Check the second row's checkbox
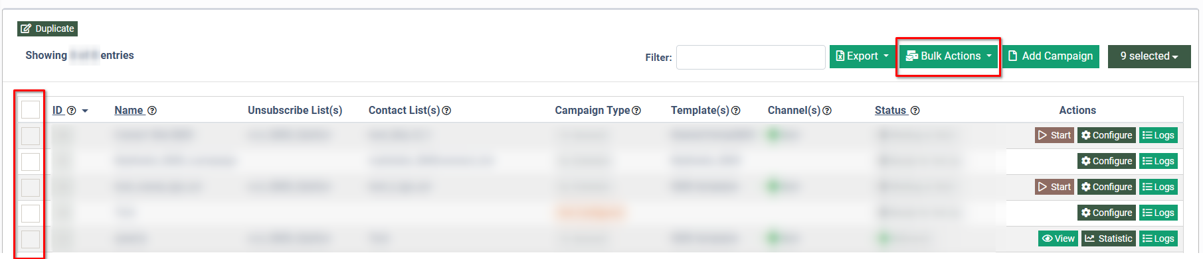The width and height of the screenshot is (1203, 259). [31, 162]
